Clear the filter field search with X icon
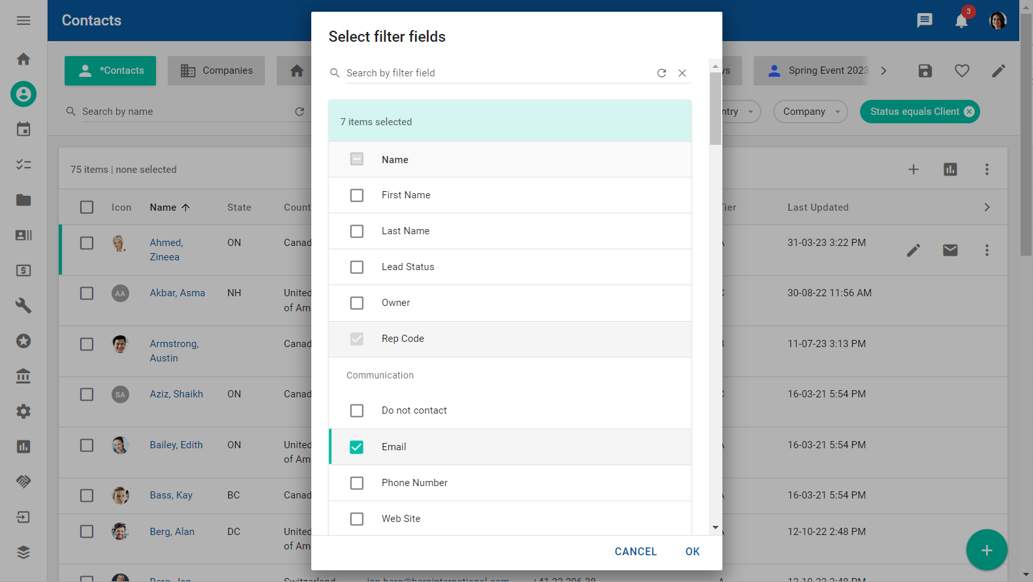This screenshot has width=1033, height=582. click(682, 73)
